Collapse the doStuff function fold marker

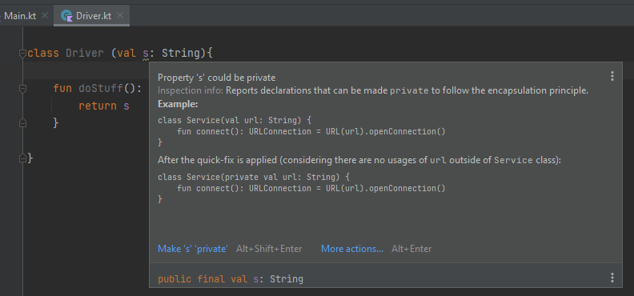[x=22, y=89]
